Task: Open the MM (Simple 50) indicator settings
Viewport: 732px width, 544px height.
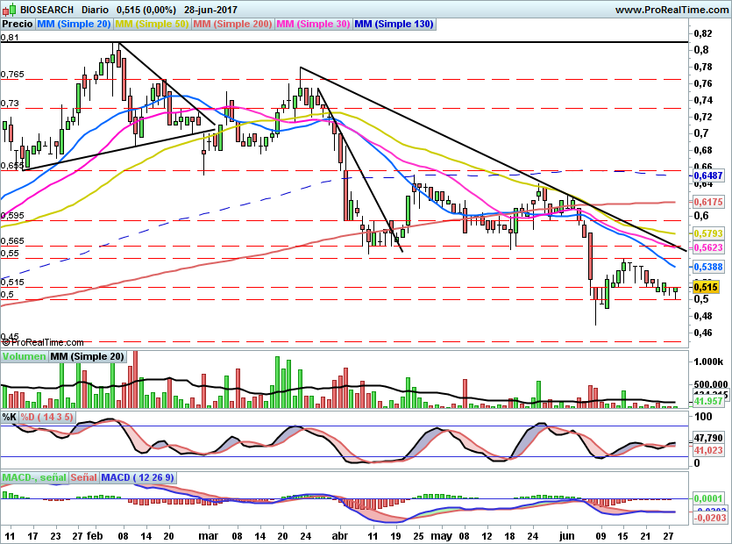Action: (x=152, y=25)
